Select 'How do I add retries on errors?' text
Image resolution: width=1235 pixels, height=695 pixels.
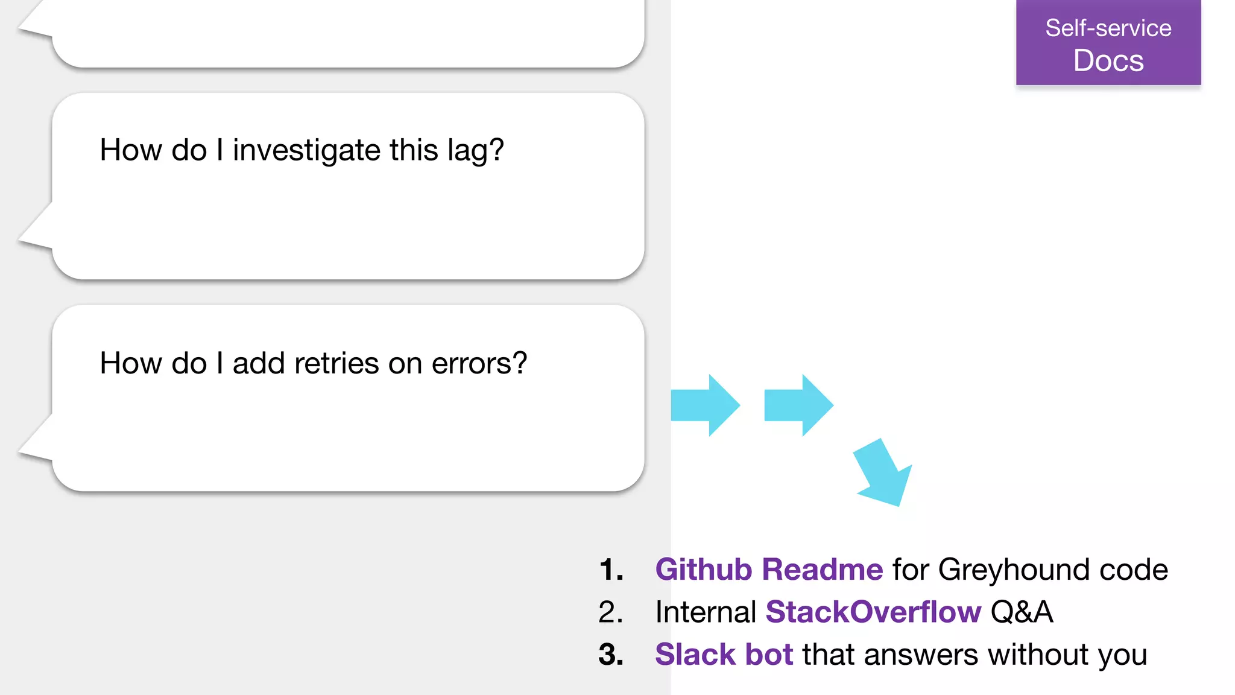click(313, 363)
